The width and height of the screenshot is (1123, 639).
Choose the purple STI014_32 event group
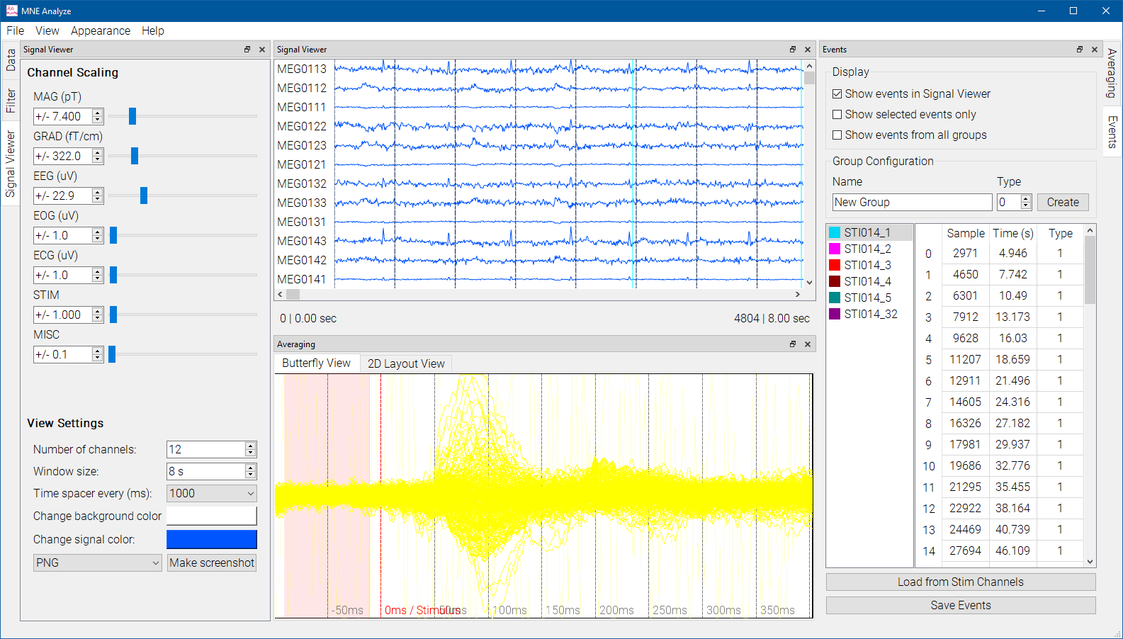[x=869, y=314]
